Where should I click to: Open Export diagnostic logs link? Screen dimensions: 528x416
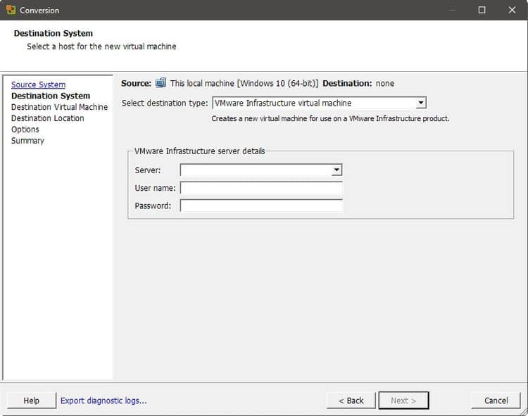click(103, 401)
